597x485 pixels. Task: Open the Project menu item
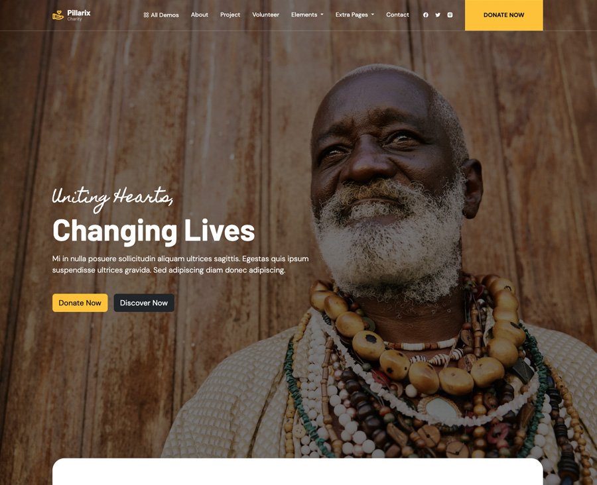230,15
